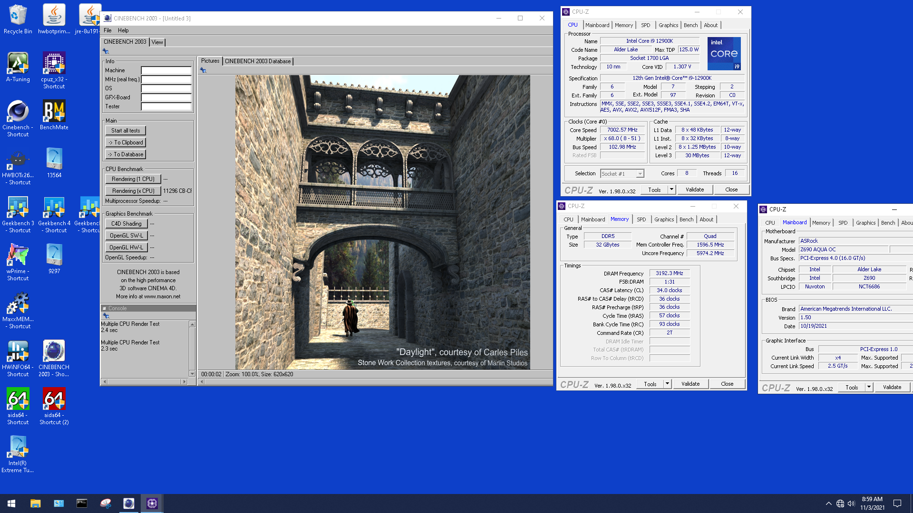913x513 pixels.
Task: Launch the A-Tuning desktop shortcut
Action: [18, 67]
